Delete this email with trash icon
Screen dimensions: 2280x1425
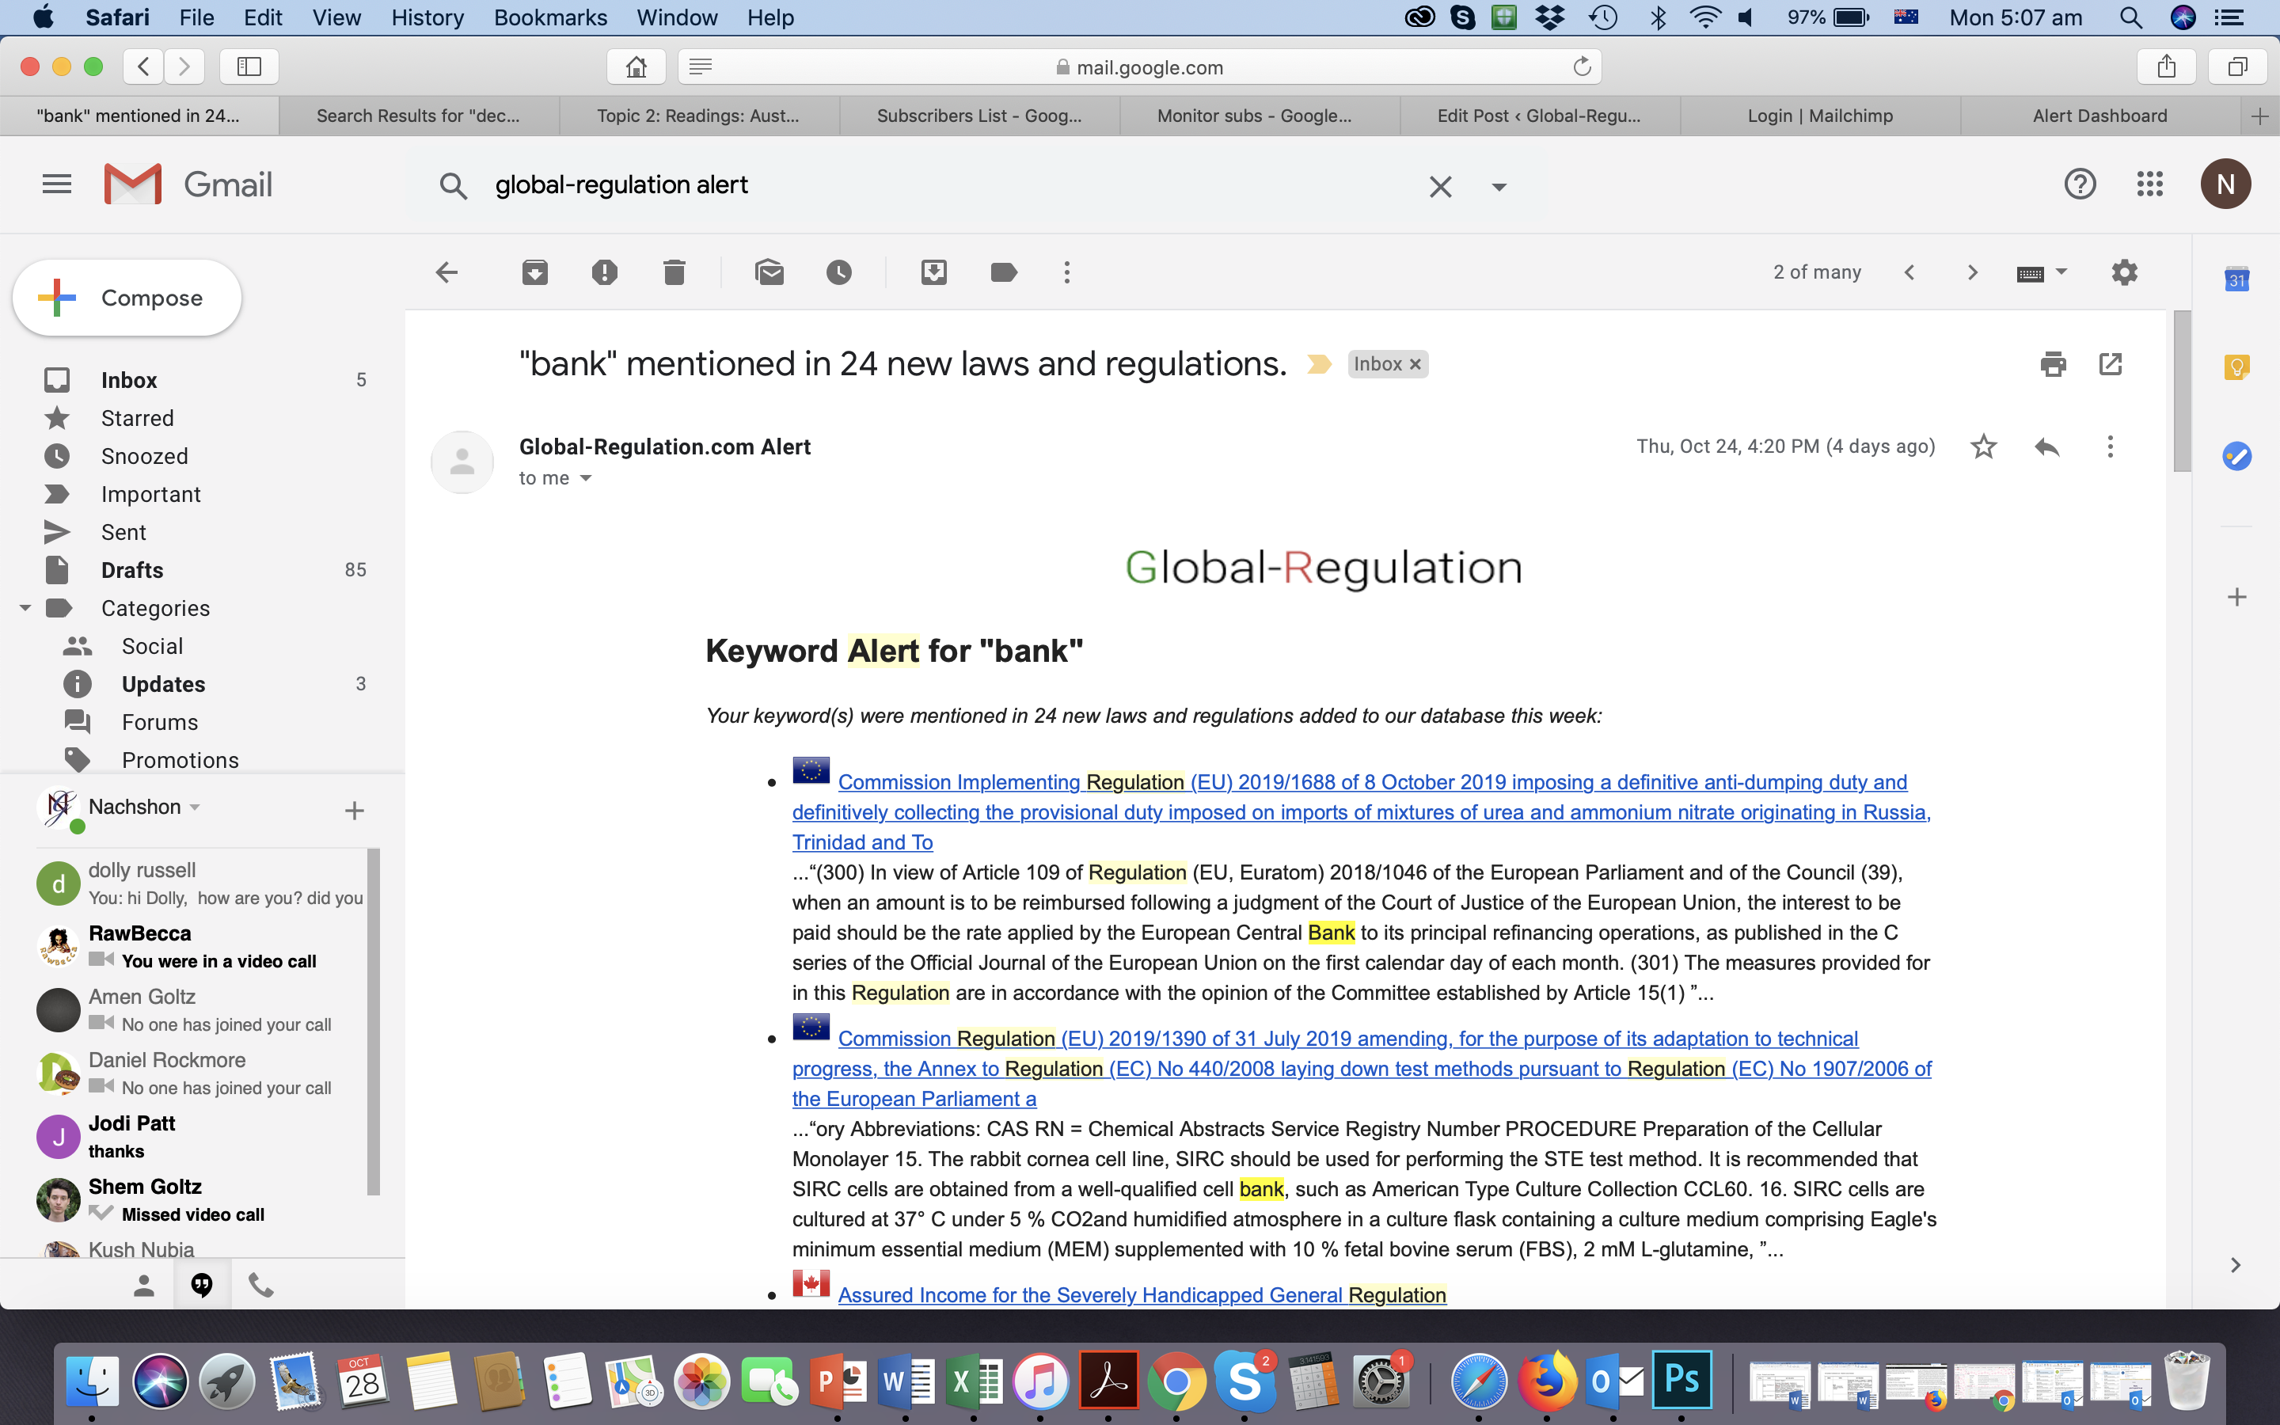coord(674,273)
